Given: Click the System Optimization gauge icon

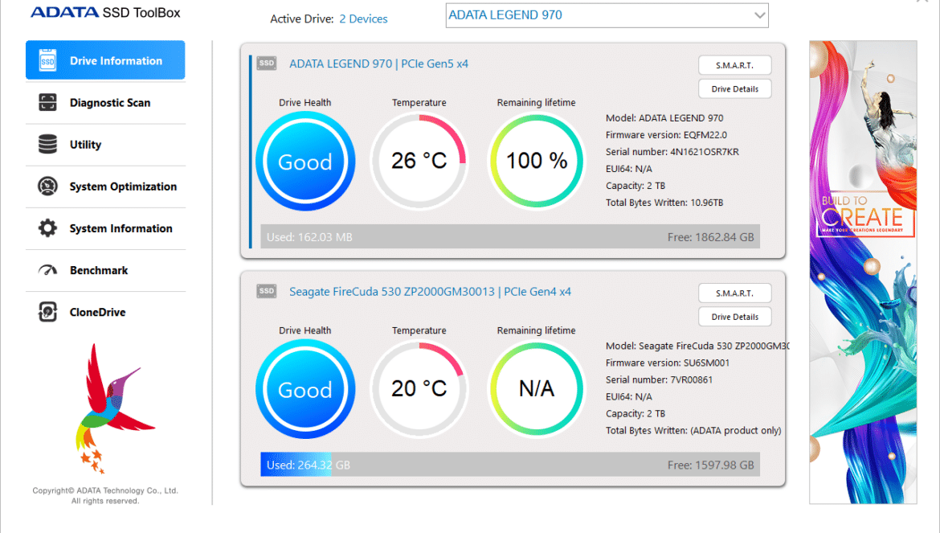Looking at the screenshot, I should coord(47,187).
